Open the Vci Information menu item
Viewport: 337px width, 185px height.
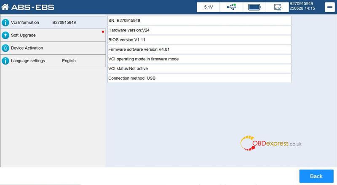point(53,23)
